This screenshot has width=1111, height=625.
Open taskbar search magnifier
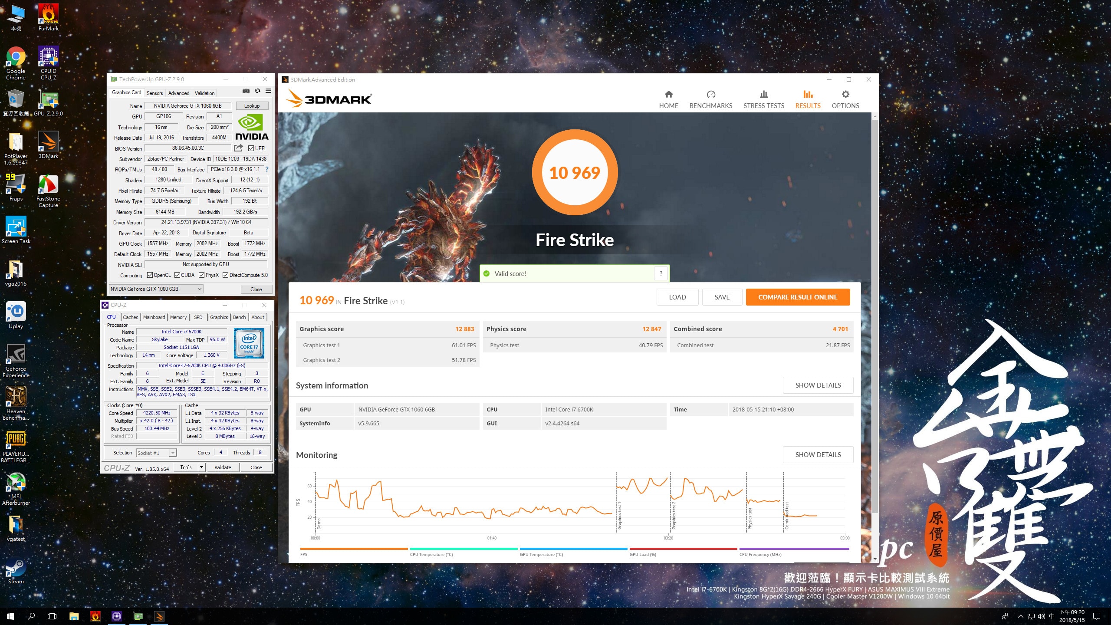31,616
